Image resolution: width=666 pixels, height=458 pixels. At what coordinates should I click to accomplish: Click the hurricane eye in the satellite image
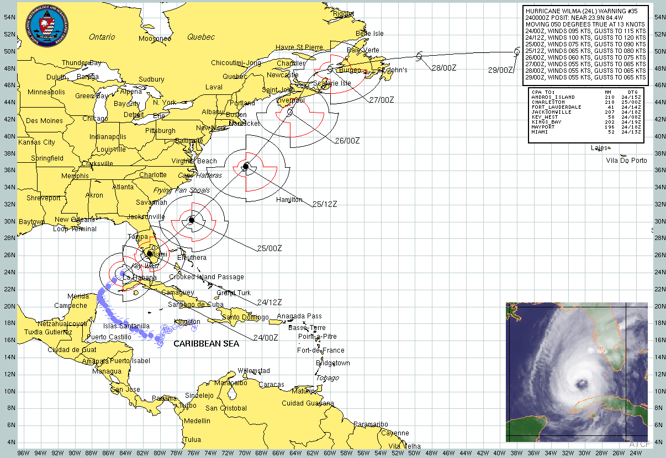[580, 385]
